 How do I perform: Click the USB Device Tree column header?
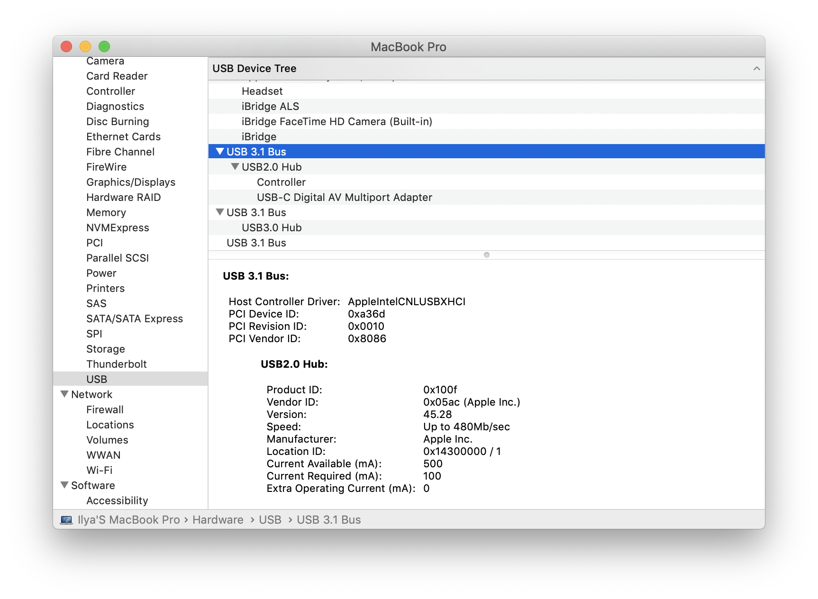487,69
